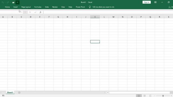The image size is (173, 97).
Task: Switch to Normal view icon
Action: point(139,96)
